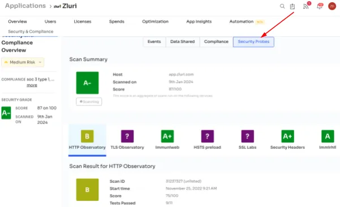Open the clipboard tasks icon
The image size is (340, 207).
point(292,7)
